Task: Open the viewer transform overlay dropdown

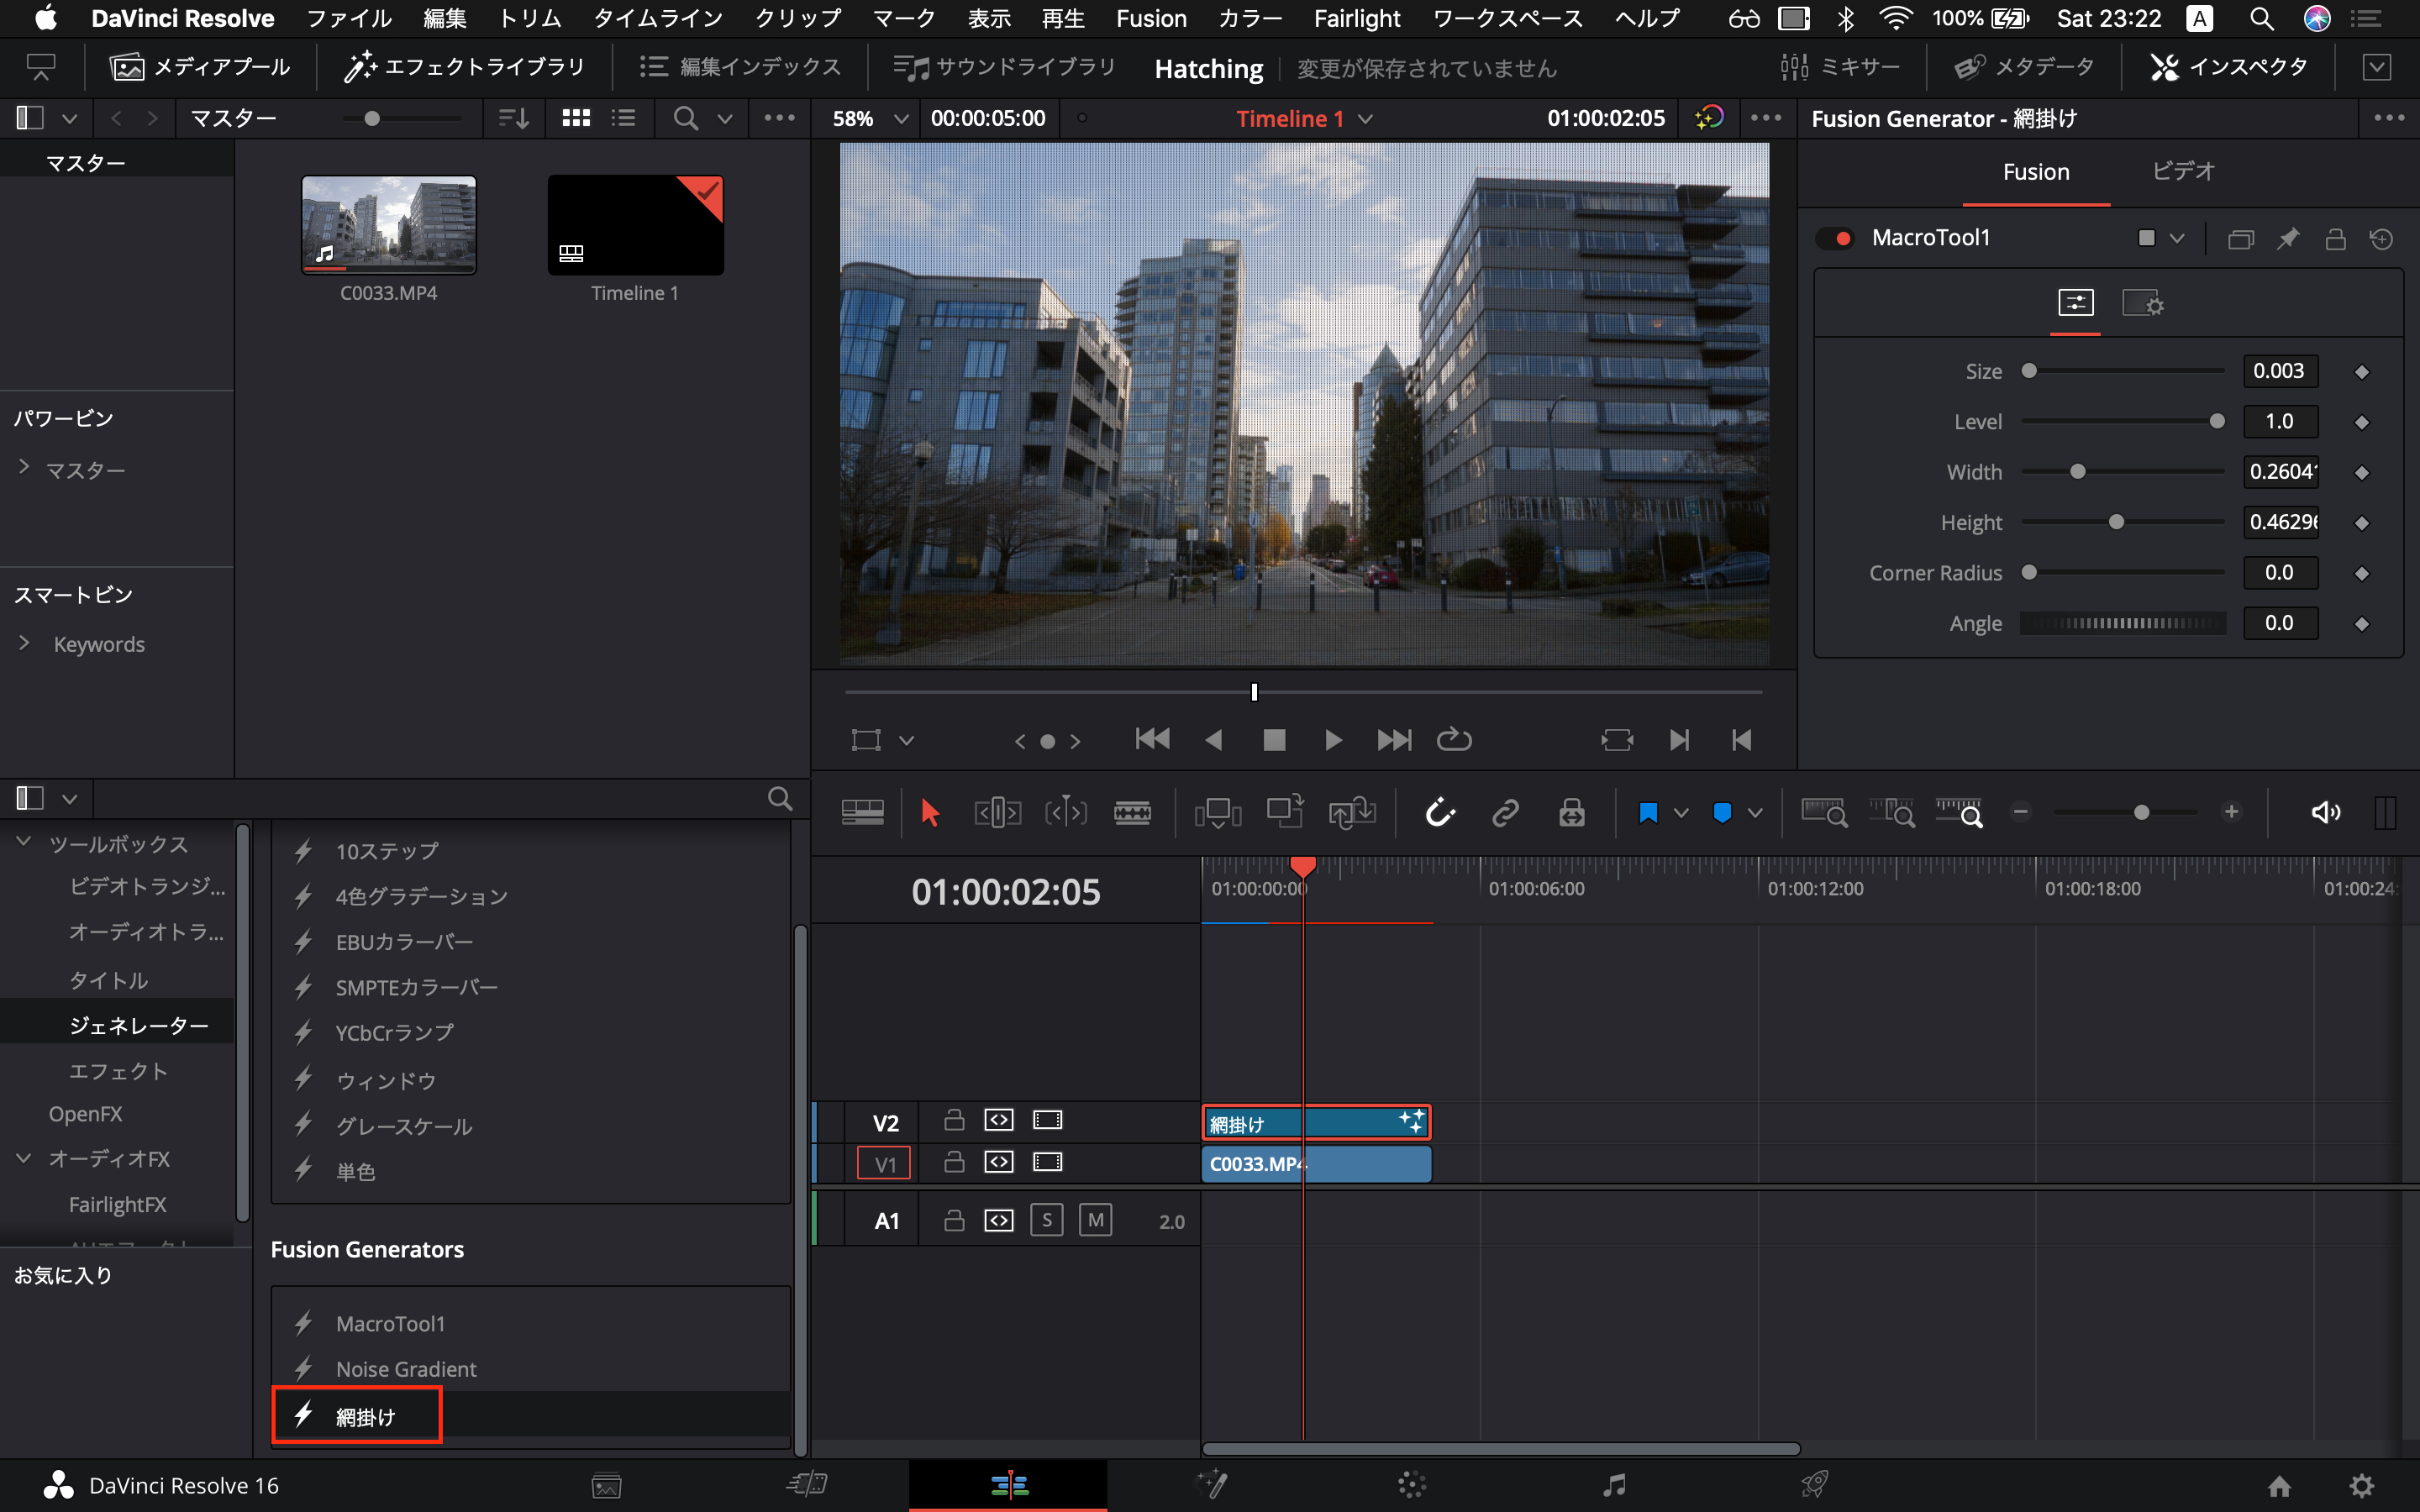Action: coord(906,740)
